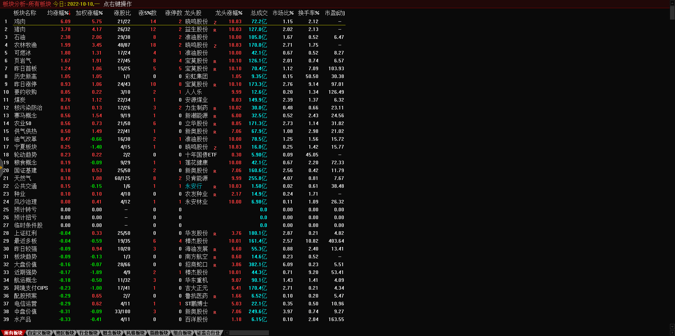Switch to the 行业板块 tab
The width and height of the screenshot is (675, 336).
tap(88, 333)
